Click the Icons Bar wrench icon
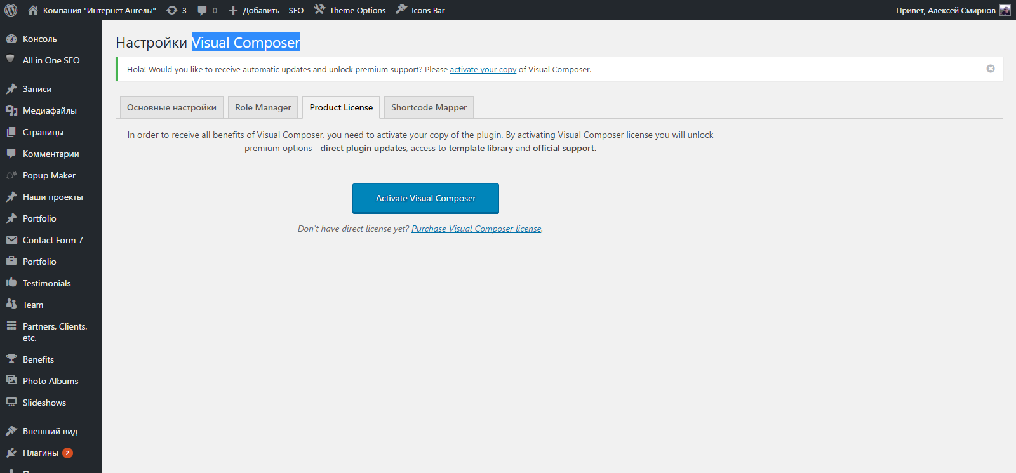Image resolution: width=1016 pixels, height=473 pixels. tap(401, 9)
